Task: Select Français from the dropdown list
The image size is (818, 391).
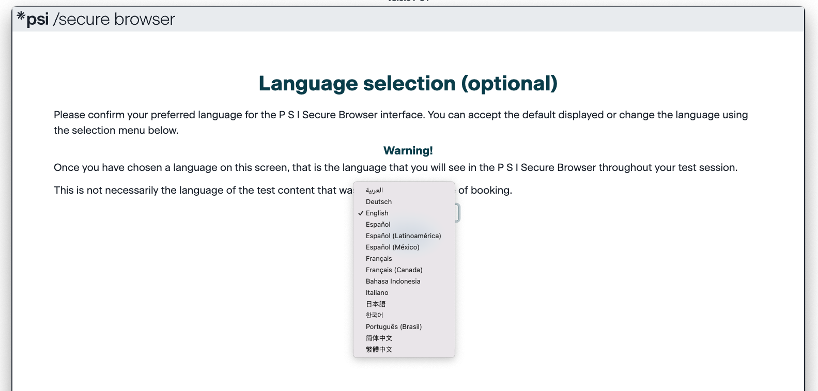Action: tap(379, 259)
